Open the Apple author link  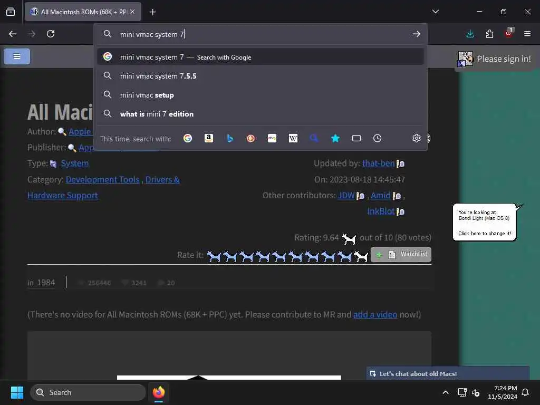[81, 131]
